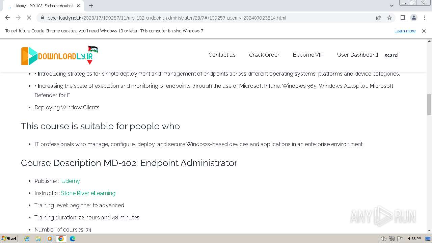Click the scrollbar up arrow
This screenshot has width=432, height=243.
click(x=429, y=41)
